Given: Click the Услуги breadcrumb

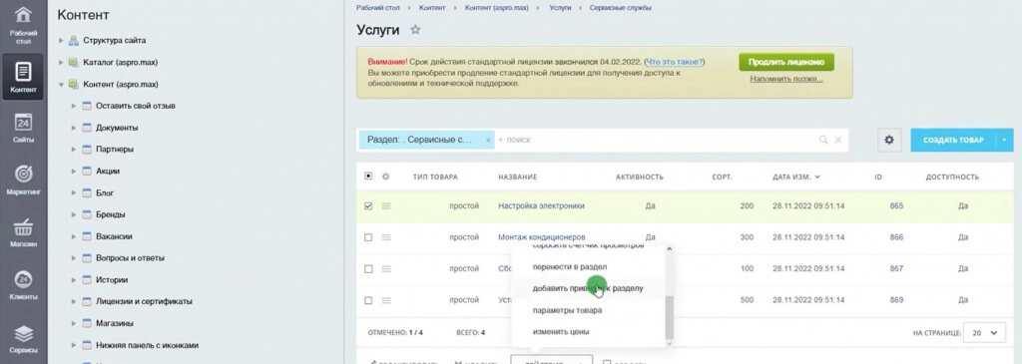Looking at the screenshot, I should coord(561,8).
